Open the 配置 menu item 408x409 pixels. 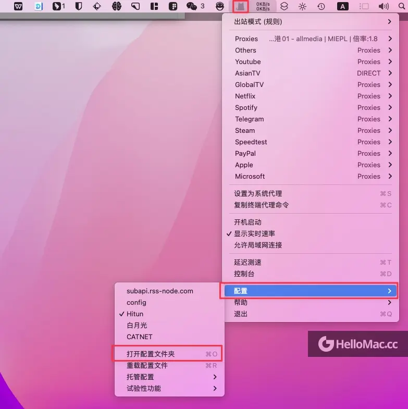tap(311, 291)
